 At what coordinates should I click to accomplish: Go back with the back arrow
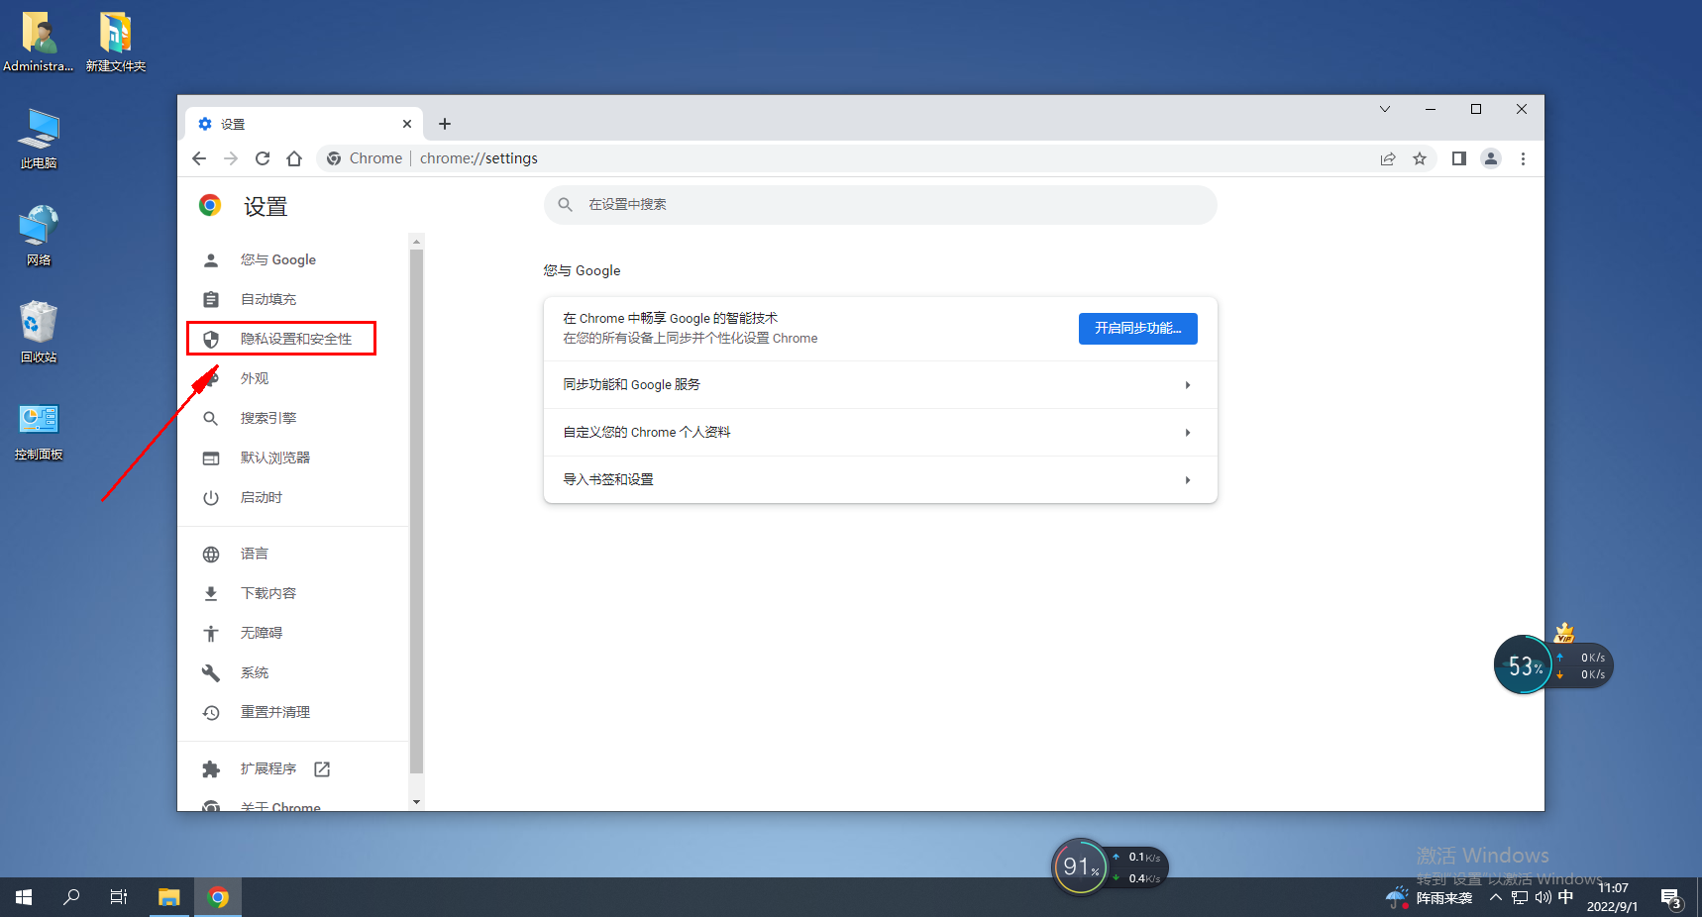click(x=199, y=158)
